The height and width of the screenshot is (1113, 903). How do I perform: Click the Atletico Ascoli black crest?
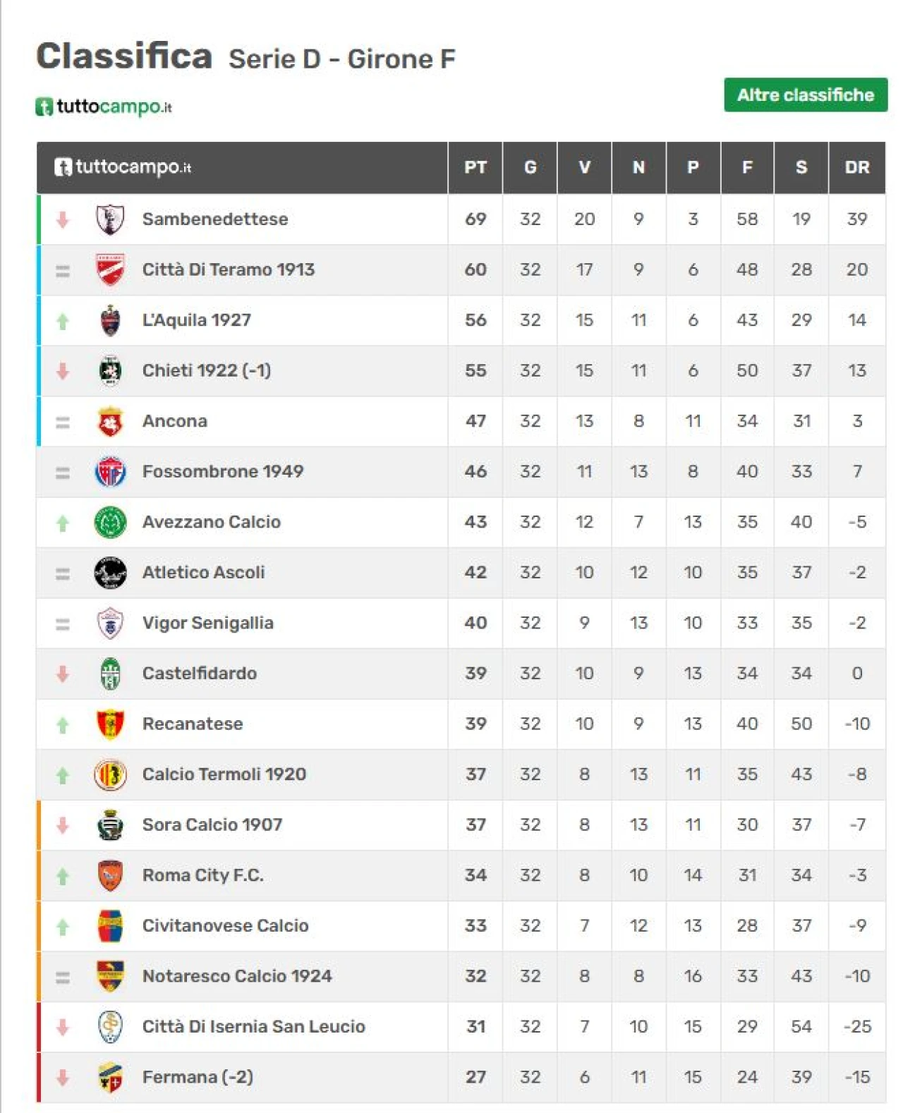click(x=110, y=573)
